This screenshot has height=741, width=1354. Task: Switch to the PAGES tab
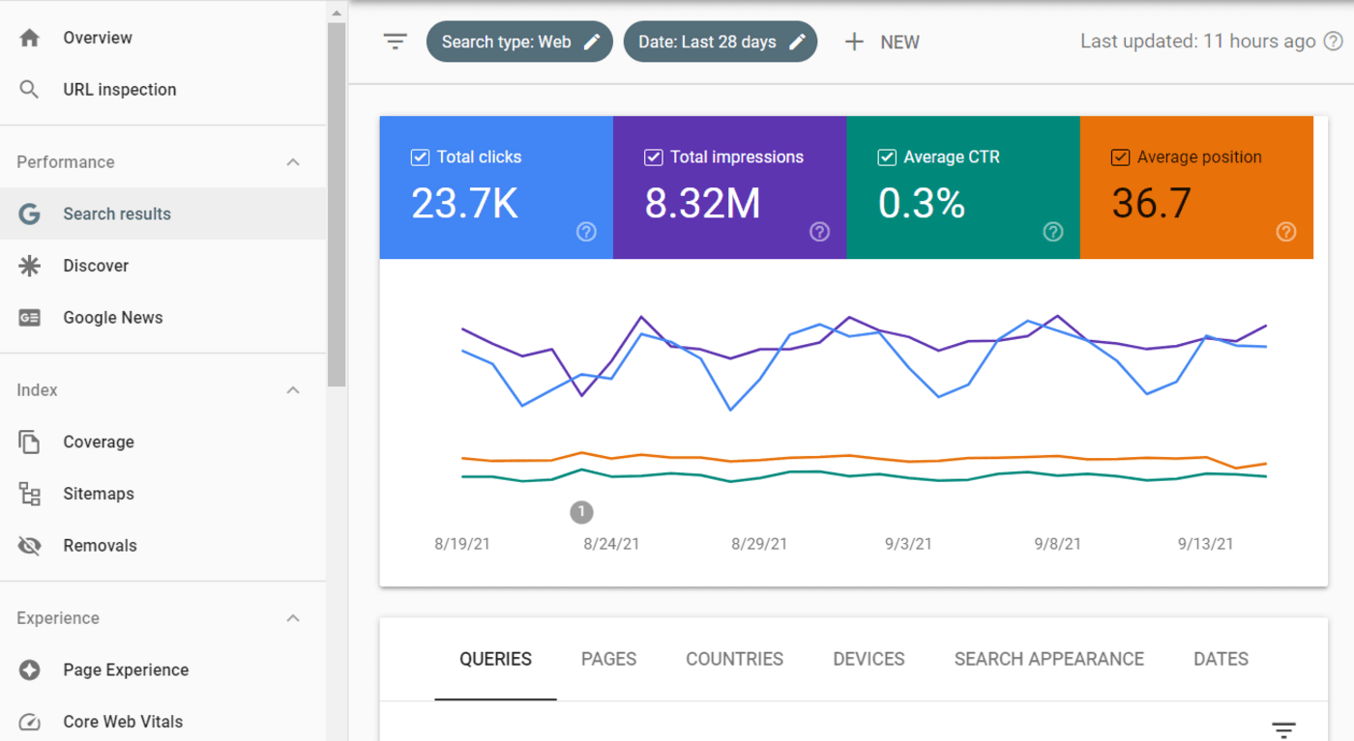tap(608, 659)
